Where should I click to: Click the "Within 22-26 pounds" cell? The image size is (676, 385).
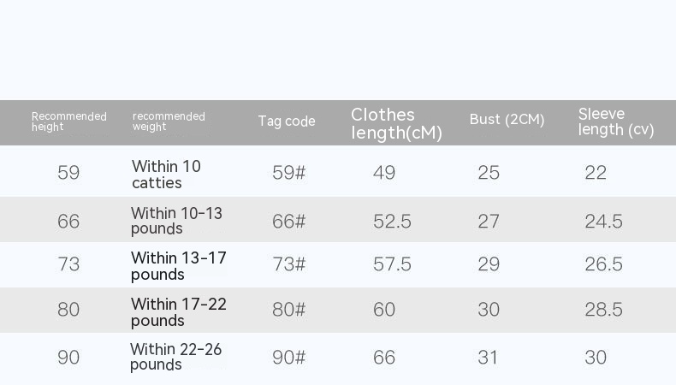point(177,357)
